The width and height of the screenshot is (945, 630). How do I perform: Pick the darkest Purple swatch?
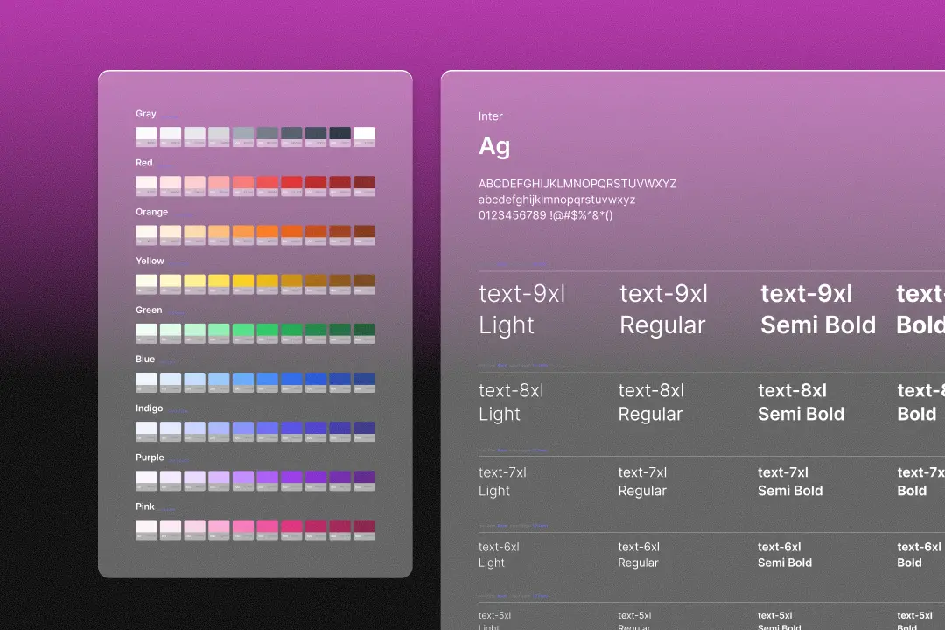click(x=364, y=480)
